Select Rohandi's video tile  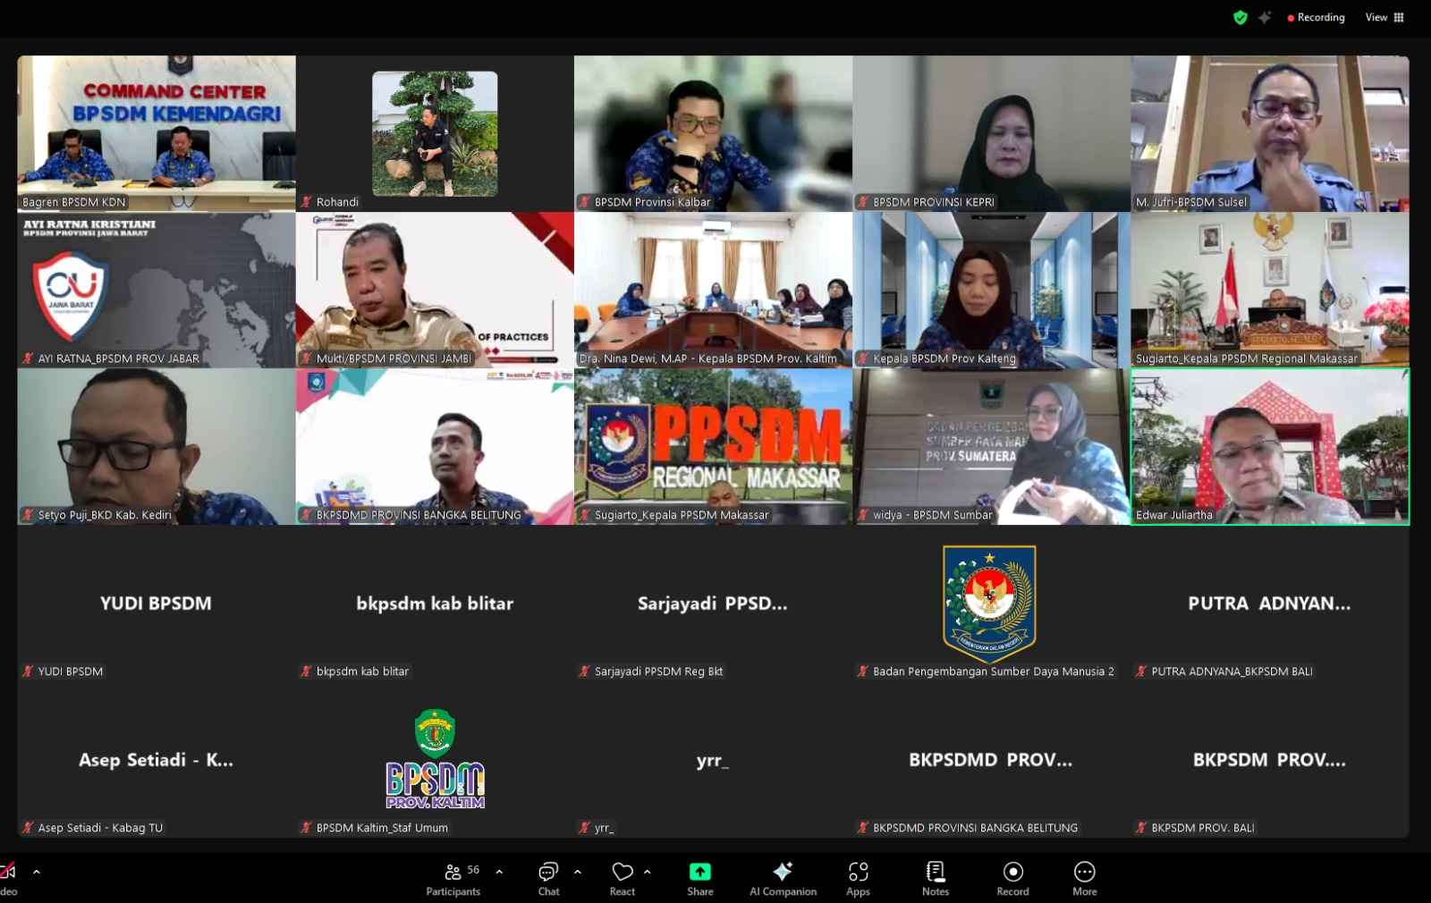[x=435, y=133]
